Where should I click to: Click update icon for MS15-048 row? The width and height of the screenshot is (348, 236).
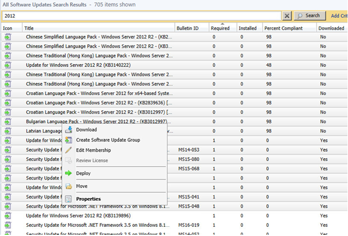pos(8,206)
